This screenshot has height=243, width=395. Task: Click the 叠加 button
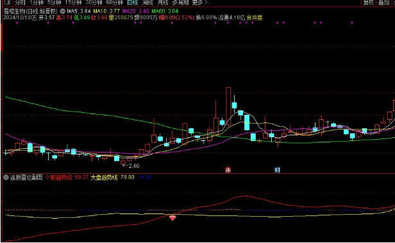tap(383, 3)
